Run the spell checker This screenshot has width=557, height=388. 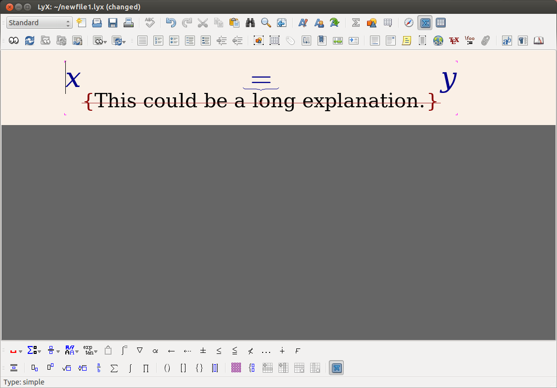click(x=149, y=23)
